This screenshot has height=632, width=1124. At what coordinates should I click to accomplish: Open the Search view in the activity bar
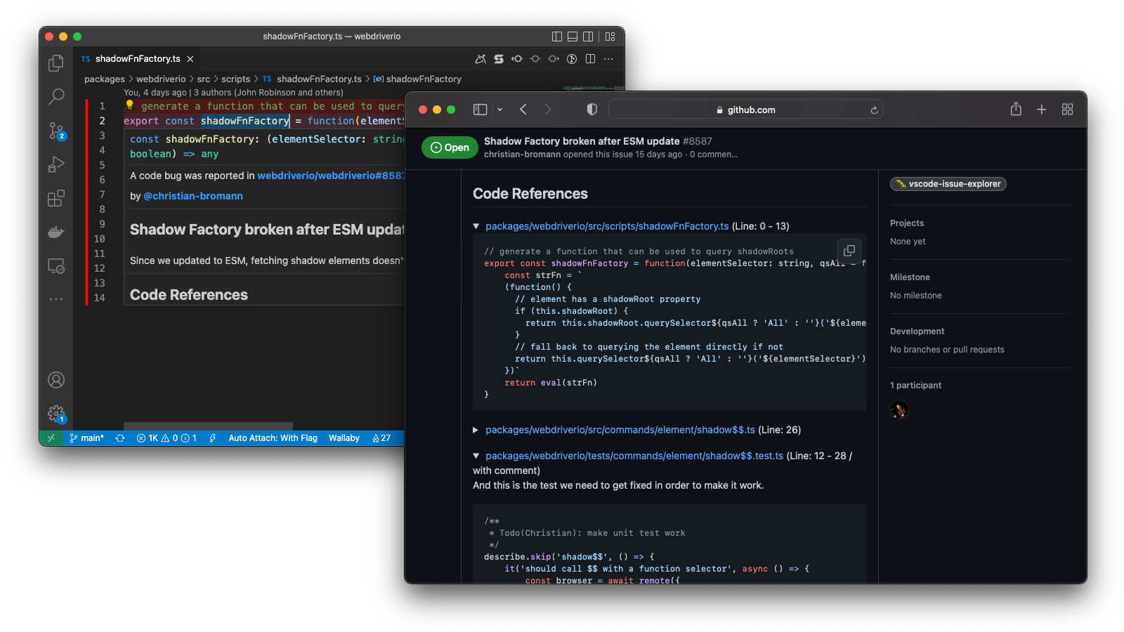56,97
